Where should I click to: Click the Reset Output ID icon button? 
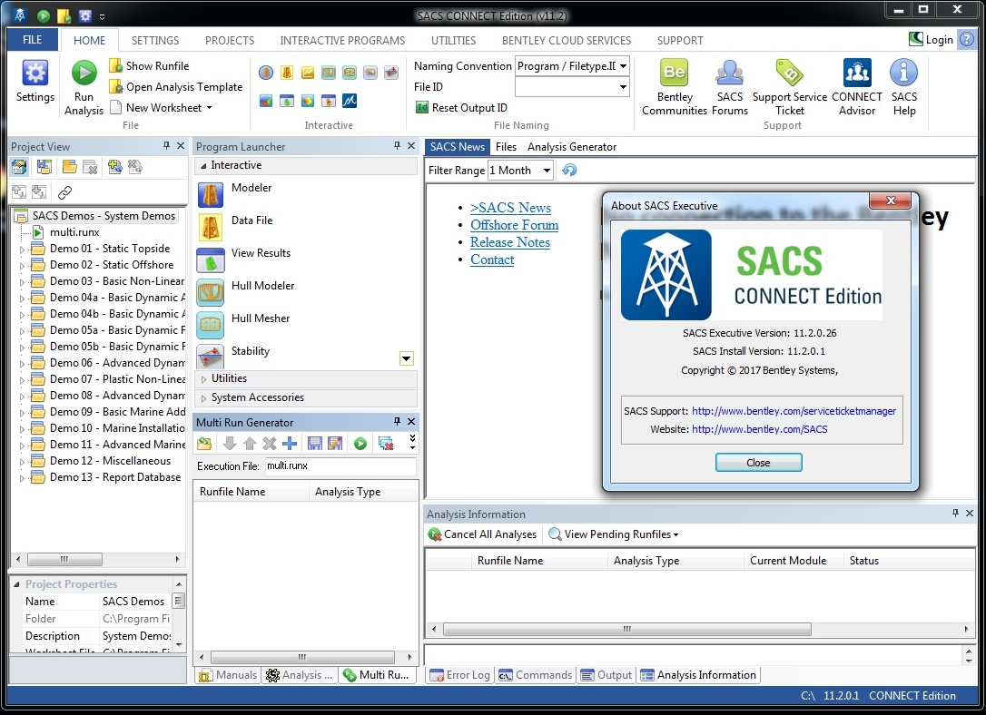tap(422, 107)
